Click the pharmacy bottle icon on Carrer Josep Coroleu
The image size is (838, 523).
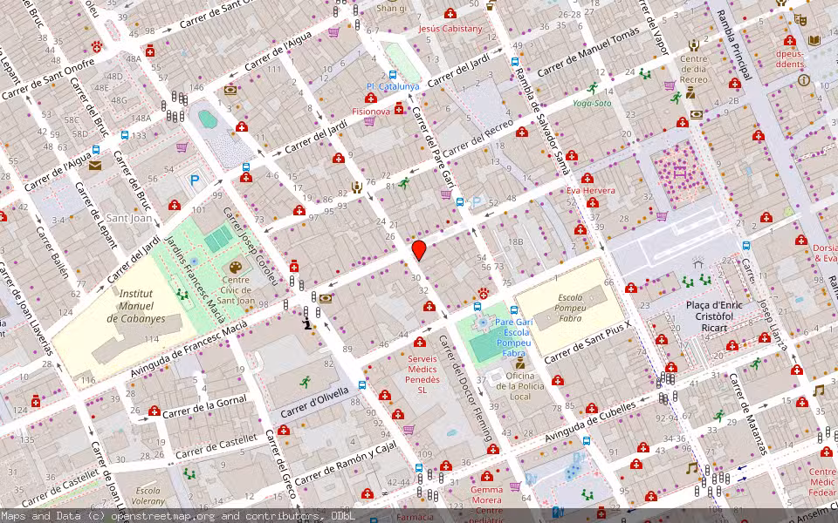pos(293,266)
